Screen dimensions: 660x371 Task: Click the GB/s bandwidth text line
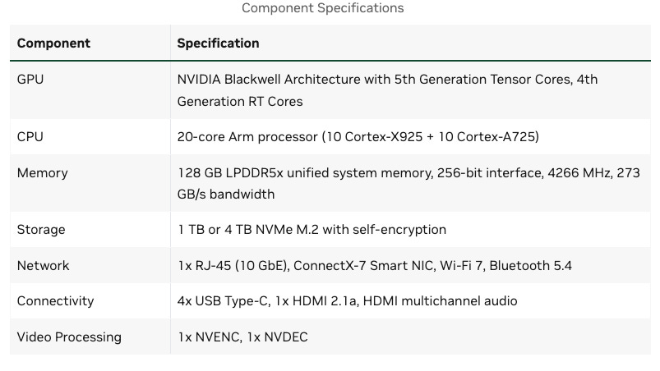point(225,194)
